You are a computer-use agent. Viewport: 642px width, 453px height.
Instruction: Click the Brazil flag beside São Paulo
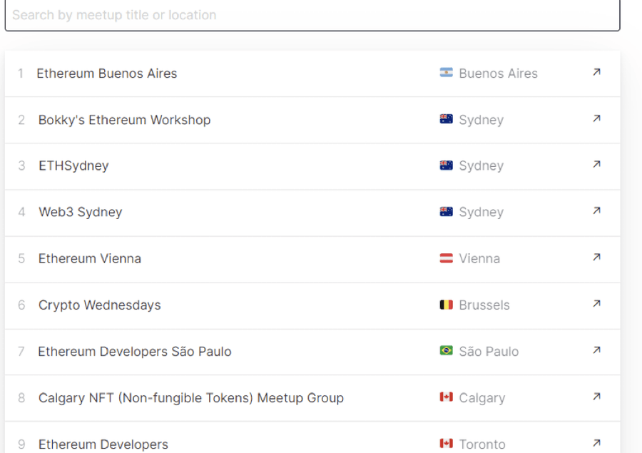pos(447,351)
